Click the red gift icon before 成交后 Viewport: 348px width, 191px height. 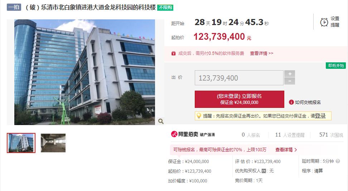(x=174, y=53)
